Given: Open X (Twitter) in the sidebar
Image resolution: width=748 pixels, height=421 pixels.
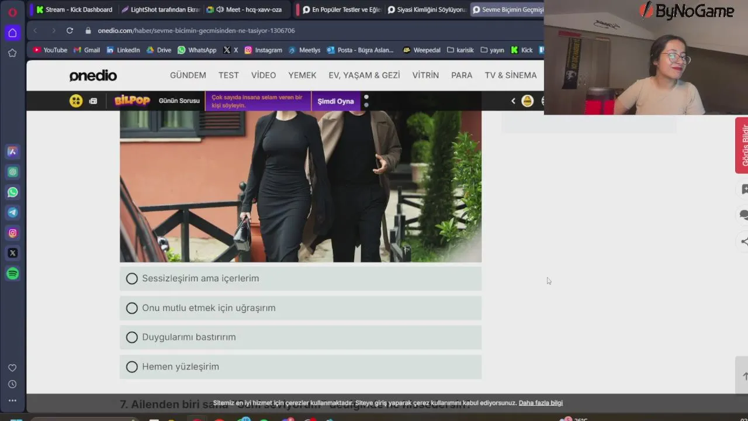Looking at the screenshot, I should pos(12,253).
